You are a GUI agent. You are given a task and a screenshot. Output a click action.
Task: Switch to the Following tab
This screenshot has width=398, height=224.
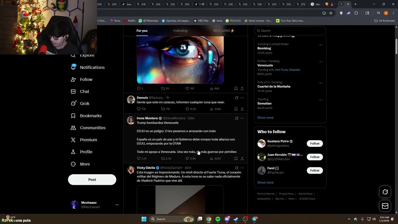point(180,30)
